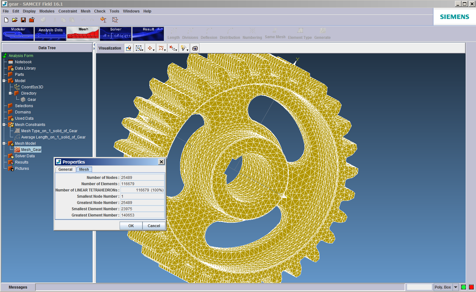Click the Open folder icon
476x292 pixels.
15,20
